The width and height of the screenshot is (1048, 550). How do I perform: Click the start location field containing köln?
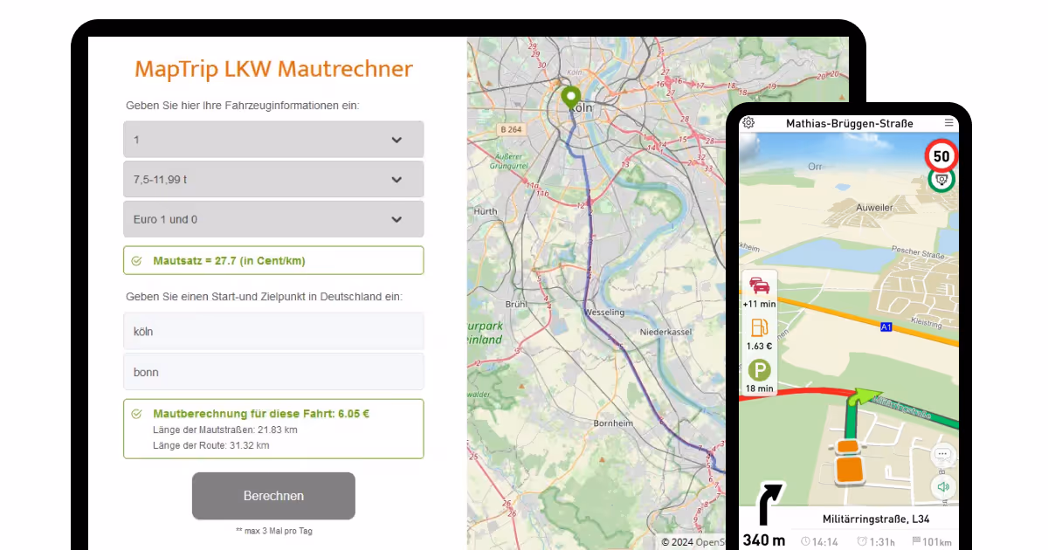pos(273,332)
